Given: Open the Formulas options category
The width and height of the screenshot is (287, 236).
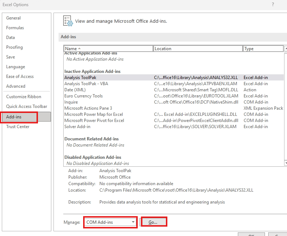Looking at the screenshot, I should tap(15, 27).
